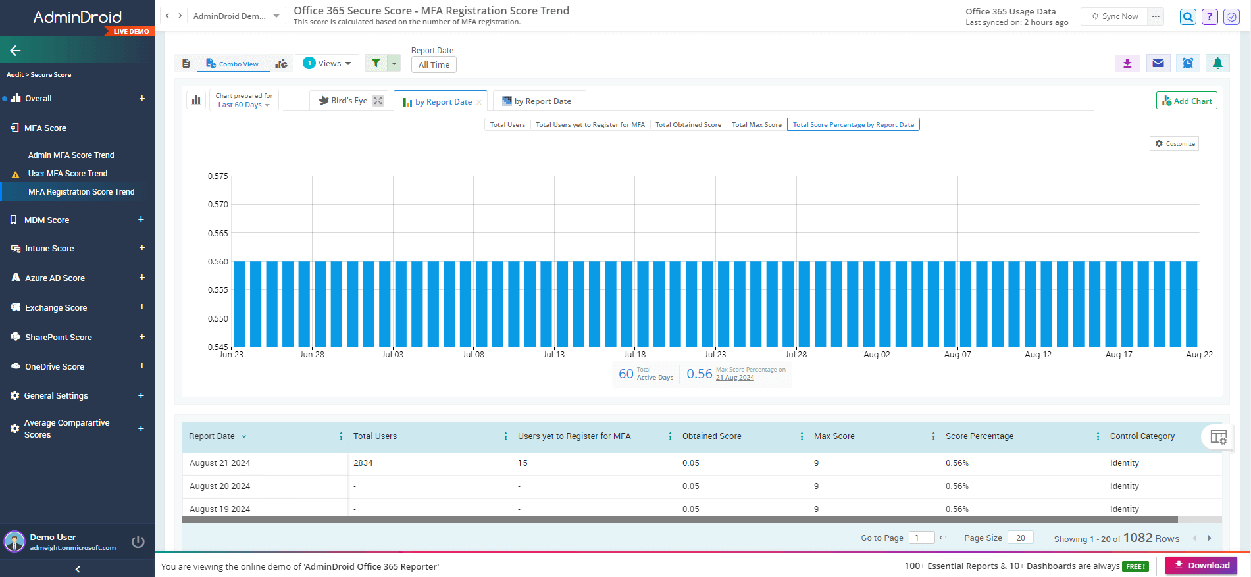Click the All Time report date button

point(434,64)
